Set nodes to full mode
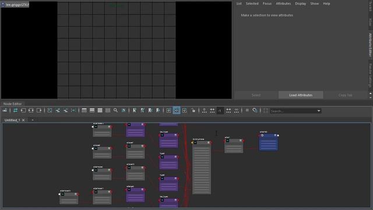This screenshot has height=210, width=373. tap(100, 110)
